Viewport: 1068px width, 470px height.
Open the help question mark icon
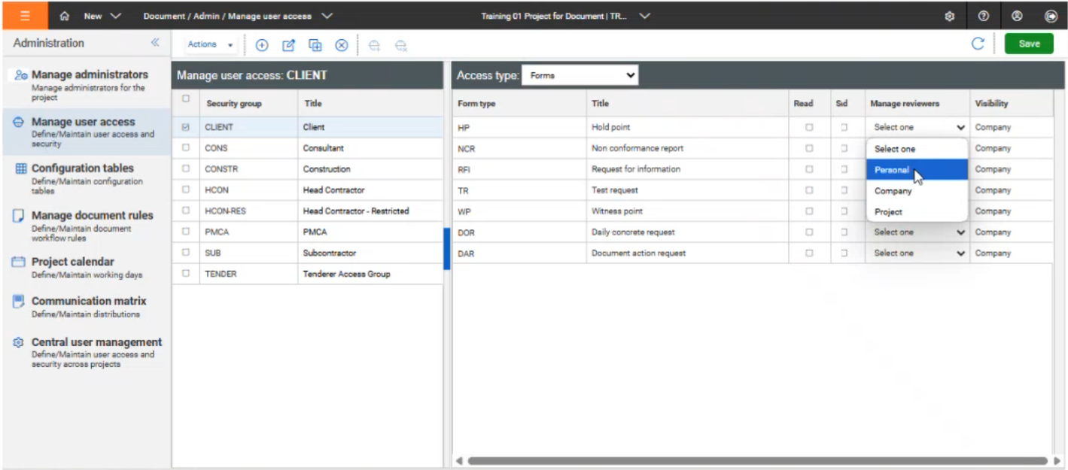983,16
